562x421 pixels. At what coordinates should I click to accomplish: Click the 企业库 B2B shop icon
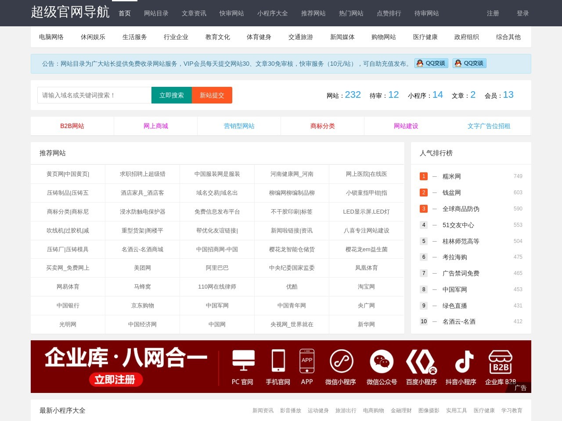point(501,362)
